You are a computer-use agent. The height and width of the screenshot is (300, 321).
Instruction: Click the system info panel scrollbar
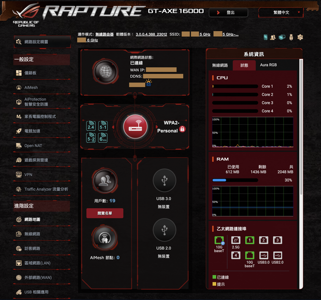click(x=301, y=127)
